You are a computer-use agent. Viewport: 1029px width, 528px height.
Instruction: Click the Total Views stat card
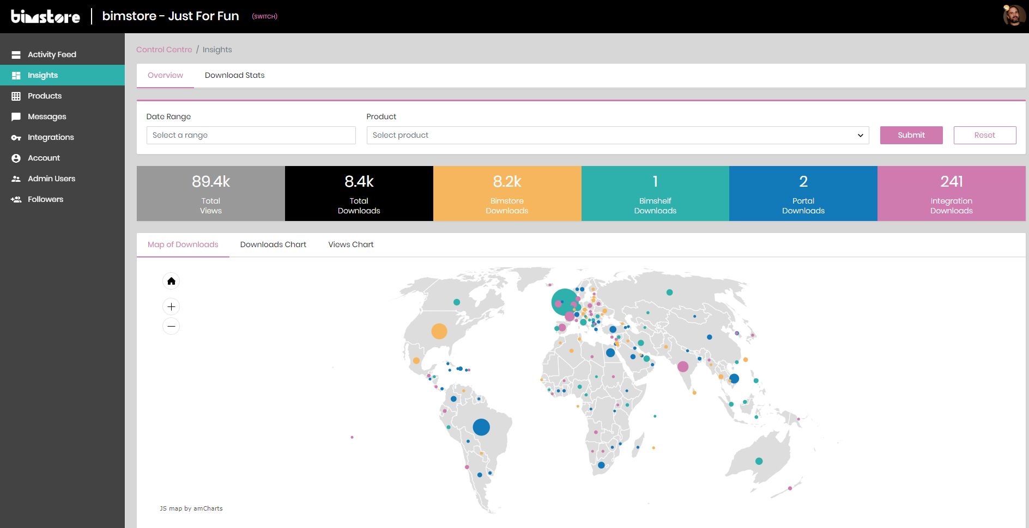pos(211,193)
